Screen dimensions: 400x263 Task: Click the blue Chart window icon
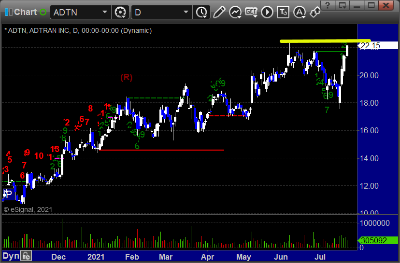(8, 12)
